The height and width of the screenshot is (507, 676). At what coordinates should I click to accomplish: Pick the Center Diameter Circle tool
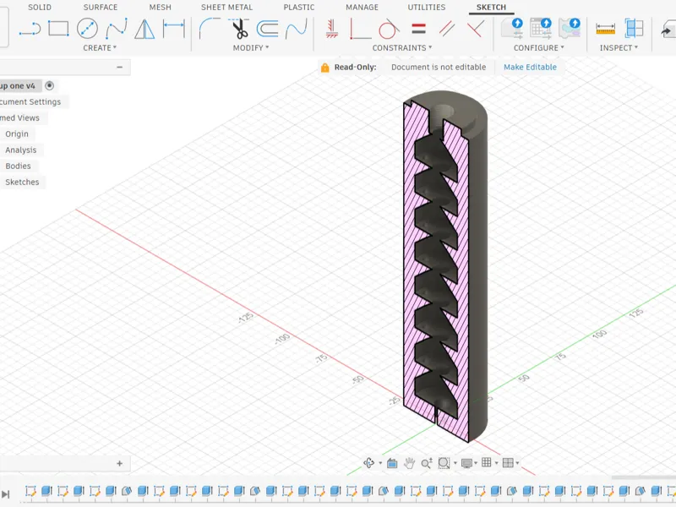point(87,29)
